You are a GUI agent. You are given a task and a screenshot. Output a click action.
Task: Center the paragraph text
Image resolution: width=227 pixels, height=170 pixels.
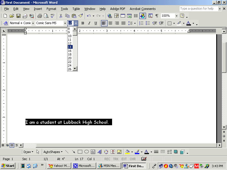coord(110,23)
